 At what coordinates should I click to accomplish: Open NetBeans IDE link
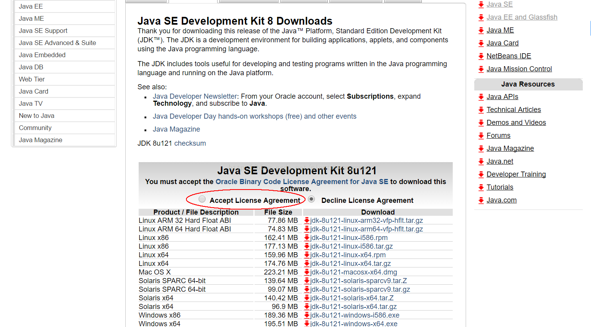pos(509,56)
